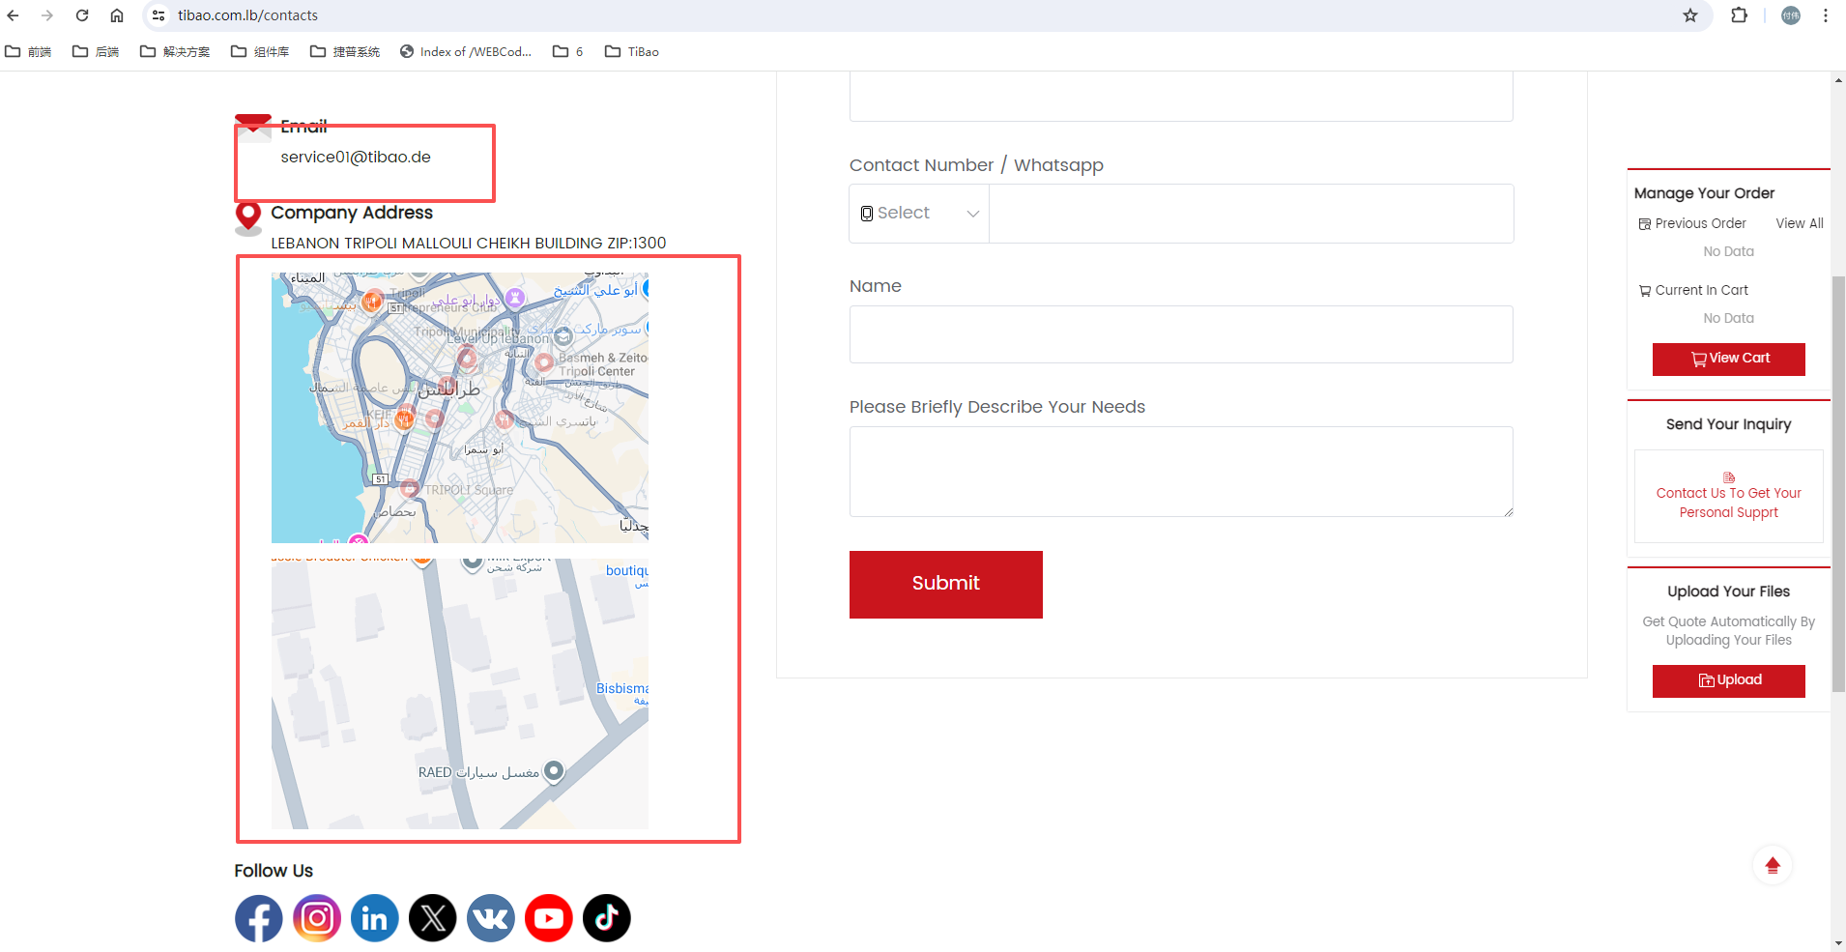Open the YouTube social icon

[549, 918]
